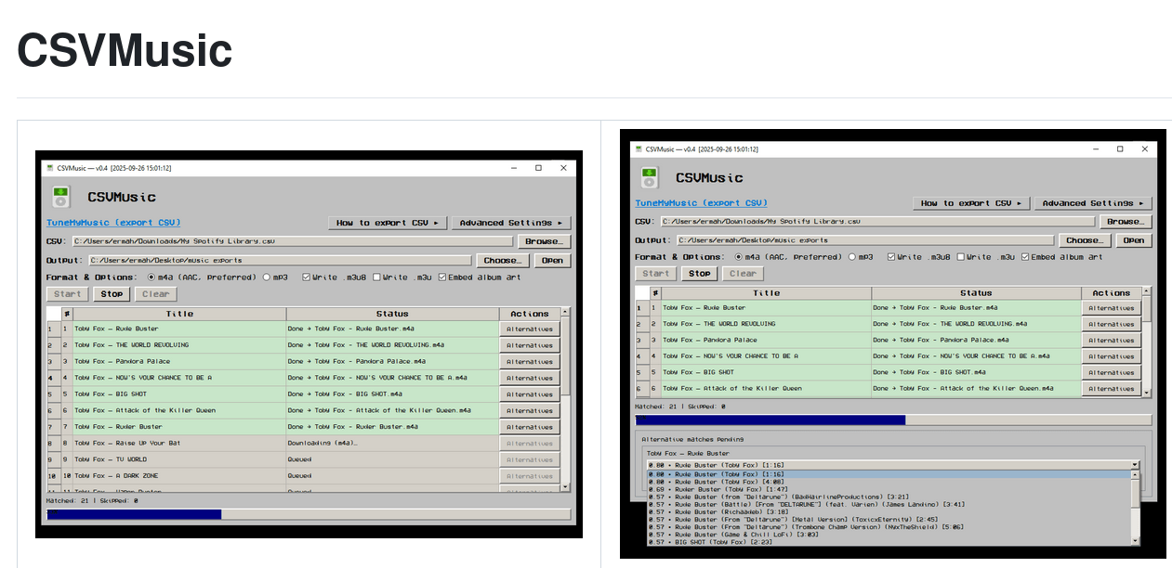Open alternative matches dropdown arrow for Rude Buster
The width and height of the screenshot is (1172, 568).
(x=1135, y=464)
